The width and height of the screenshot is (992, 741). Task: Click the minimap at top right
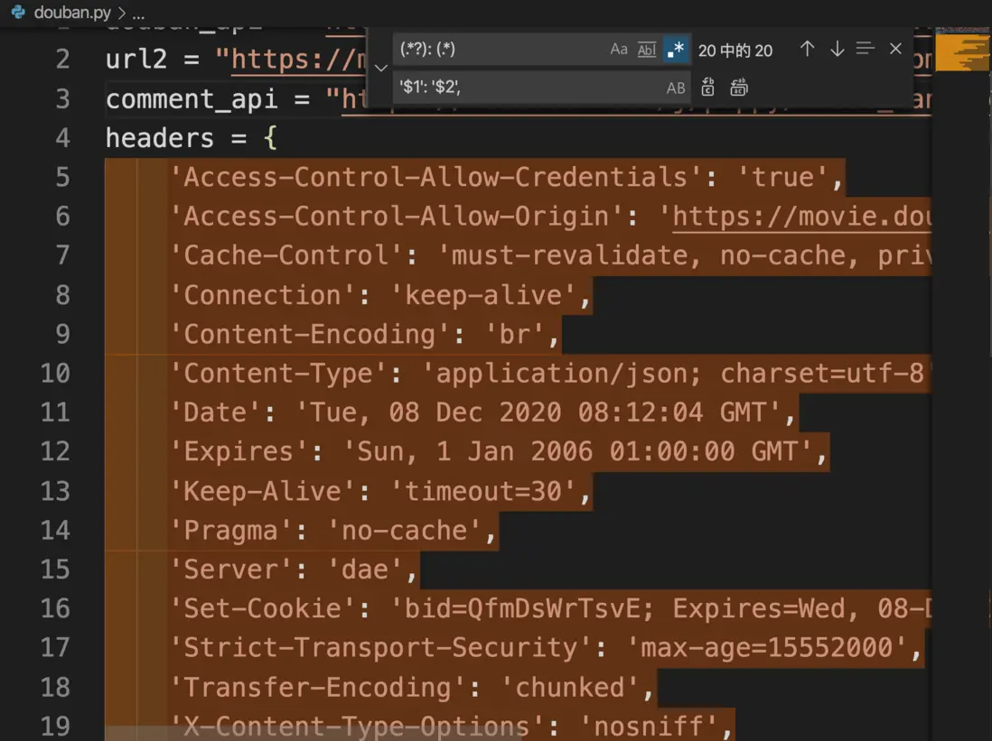pos(961,50)
